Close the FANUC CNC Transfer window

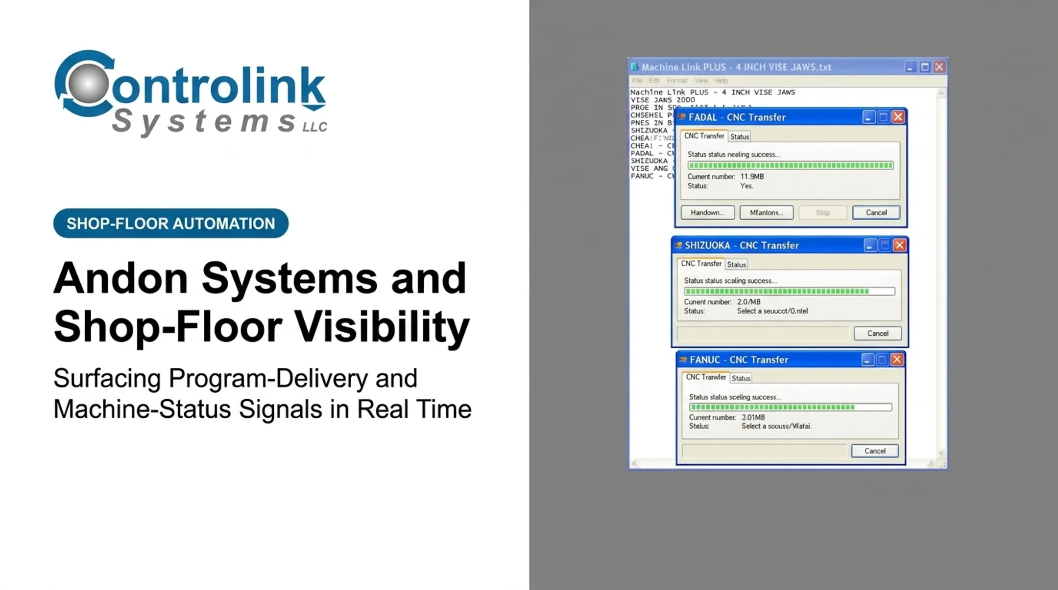pos(897,360)
